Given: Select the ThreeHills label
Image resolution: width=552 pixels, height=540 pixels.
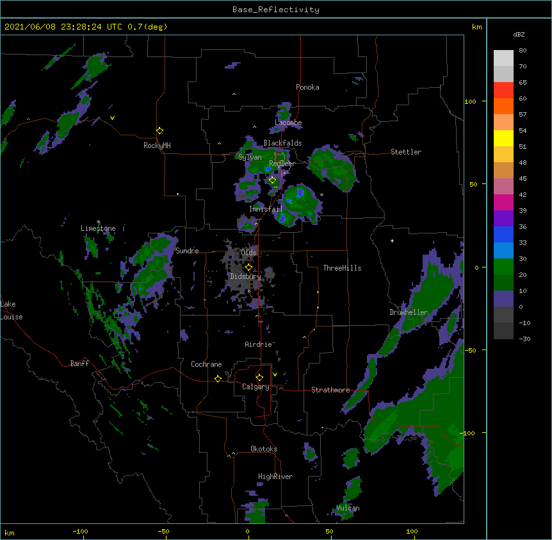Looking at the screenshot, I should (x=342, y=268).
